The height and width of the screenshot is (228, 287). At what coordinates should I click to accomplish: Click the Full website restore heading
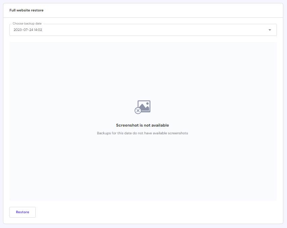click(x=27, y=10)
